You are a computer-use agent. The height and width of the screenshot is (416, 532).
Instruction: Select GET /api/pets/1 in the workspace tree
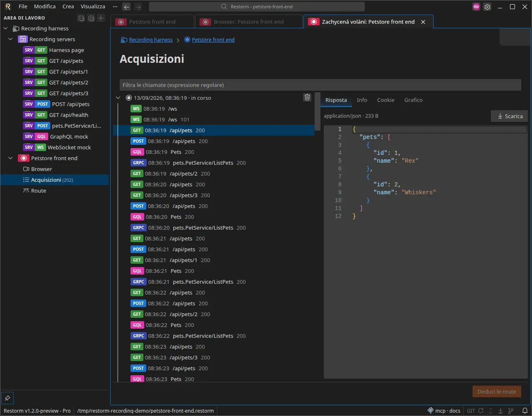click(x=54, y=72)
